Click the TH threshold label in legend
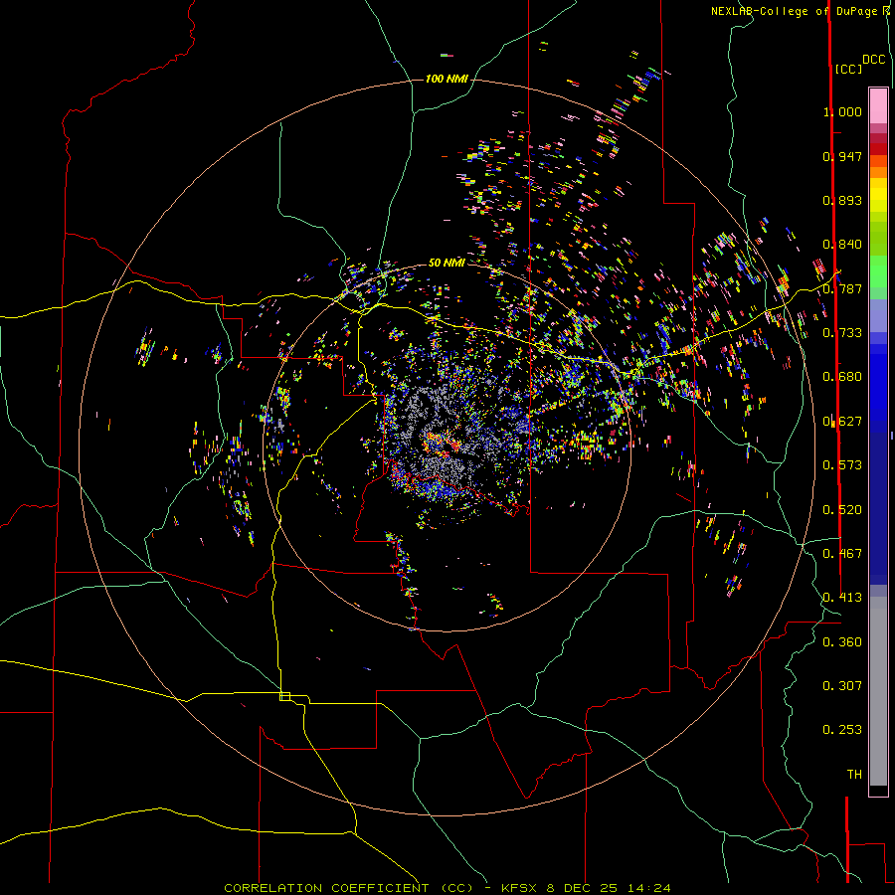The width and height of the screenshot is (895, 895). coord(854,775)
